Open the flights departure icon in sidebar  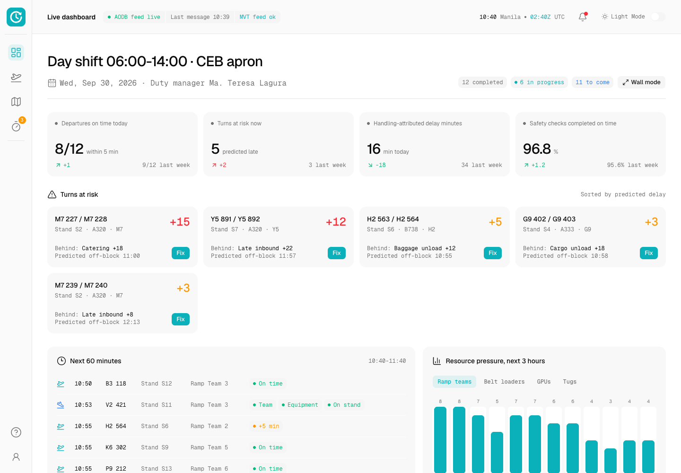point(16,77)
